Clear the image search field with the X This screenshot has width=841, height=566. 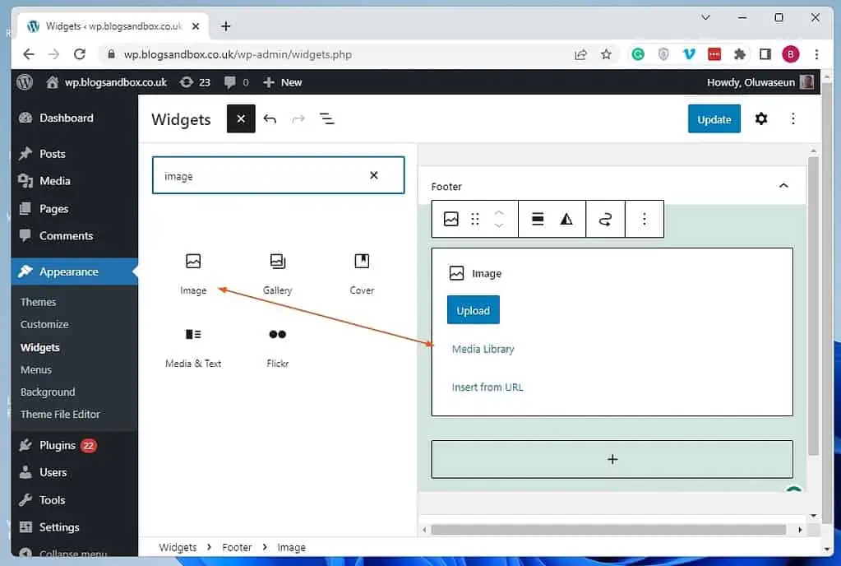(x=374, y=175)
